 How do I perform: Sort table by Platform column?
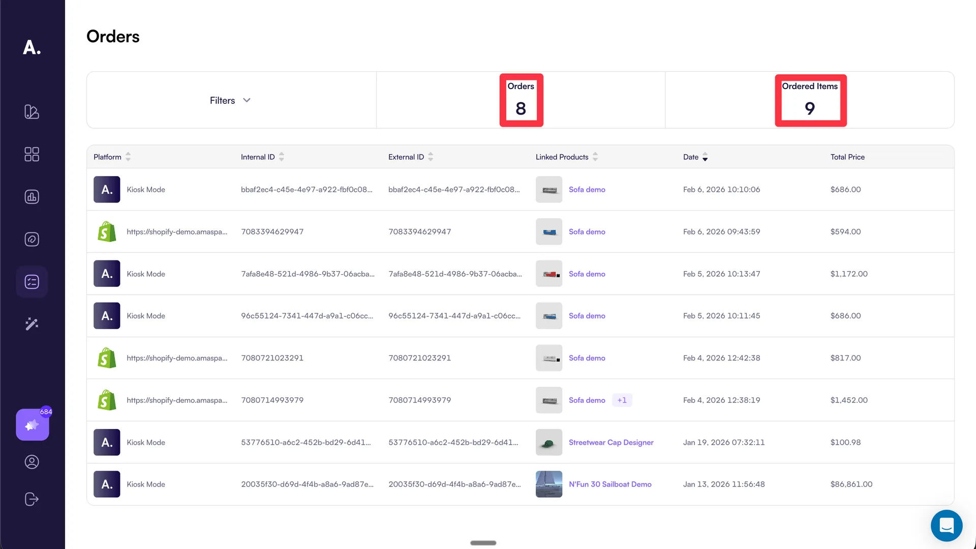(128, 157)
